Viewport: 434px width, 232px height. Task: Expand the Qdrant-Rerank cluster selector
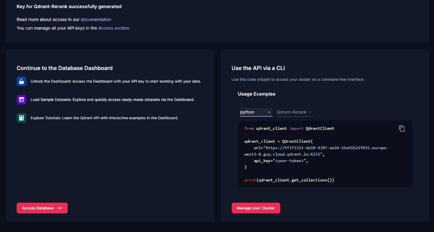click(294, 112)
